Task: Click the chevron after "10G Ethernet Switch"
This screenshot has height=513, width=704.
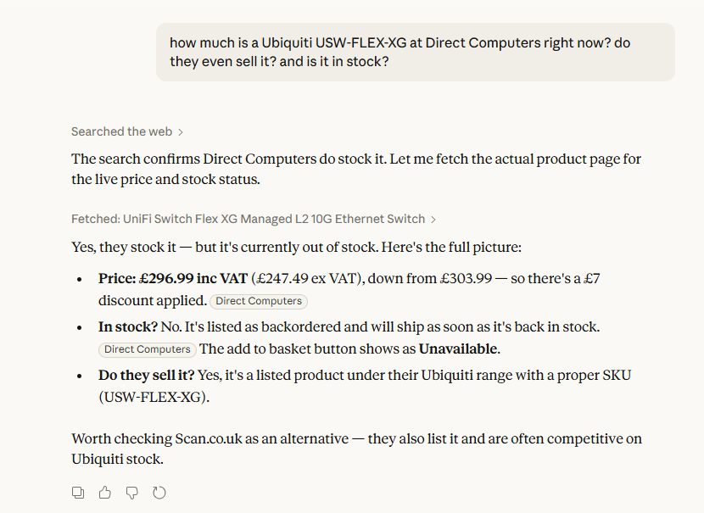Action: (433, 220)
